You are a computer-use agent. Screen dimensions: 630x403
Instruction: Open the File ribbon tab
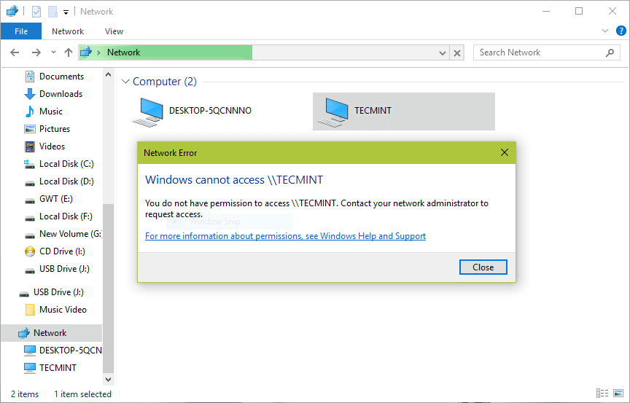[x=21, y=31]
